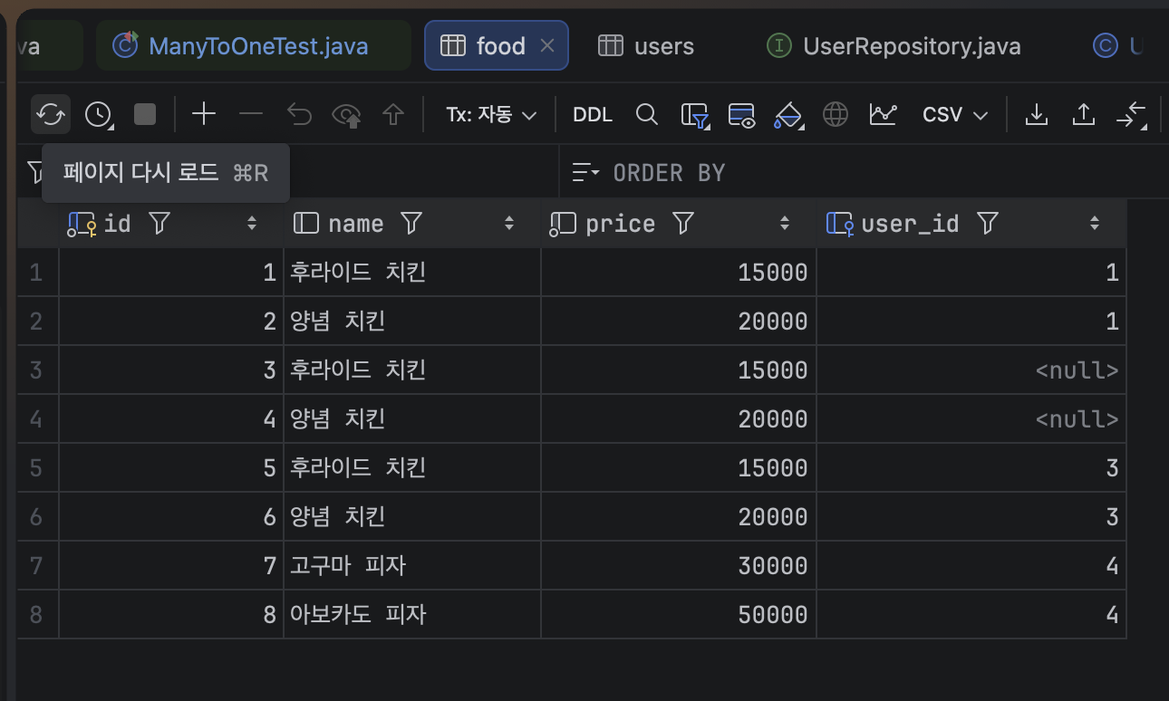The width and height of the screenshot is (1169, 701).
Task: Click the DDL button
Action: coord(593,115)
